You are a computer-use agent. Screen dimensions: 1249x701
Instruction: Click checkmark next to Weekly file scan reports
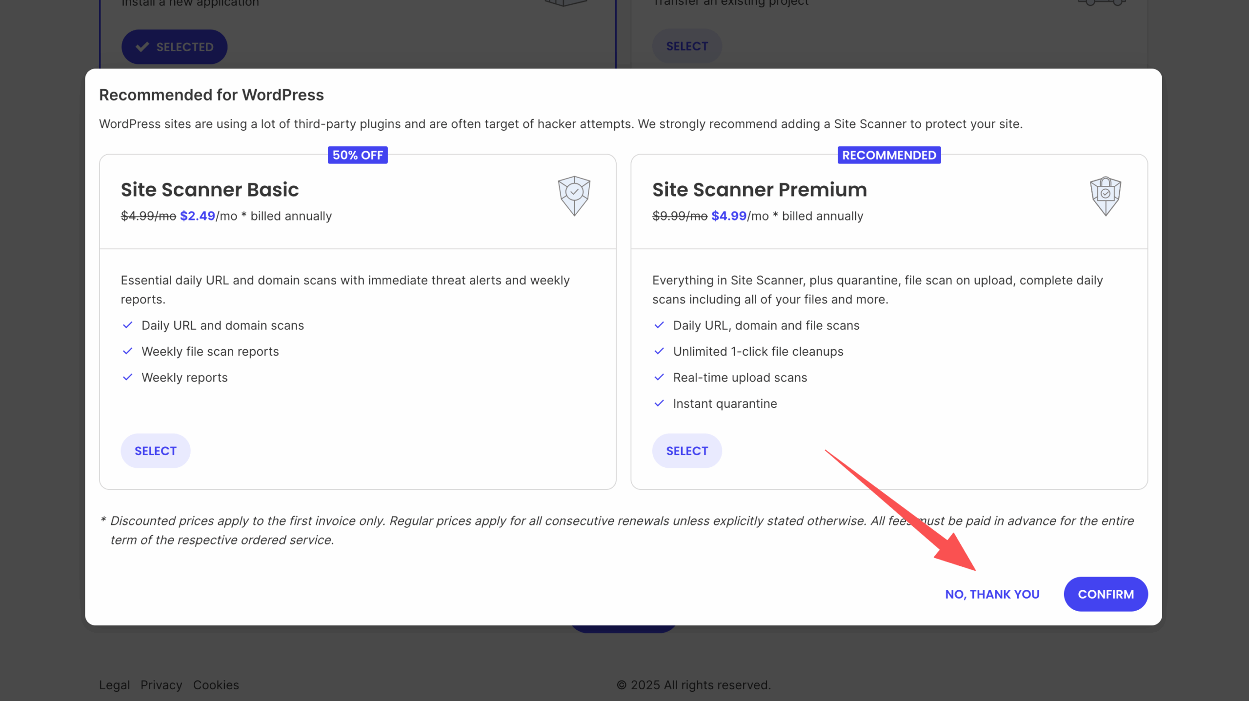point(128,351)
